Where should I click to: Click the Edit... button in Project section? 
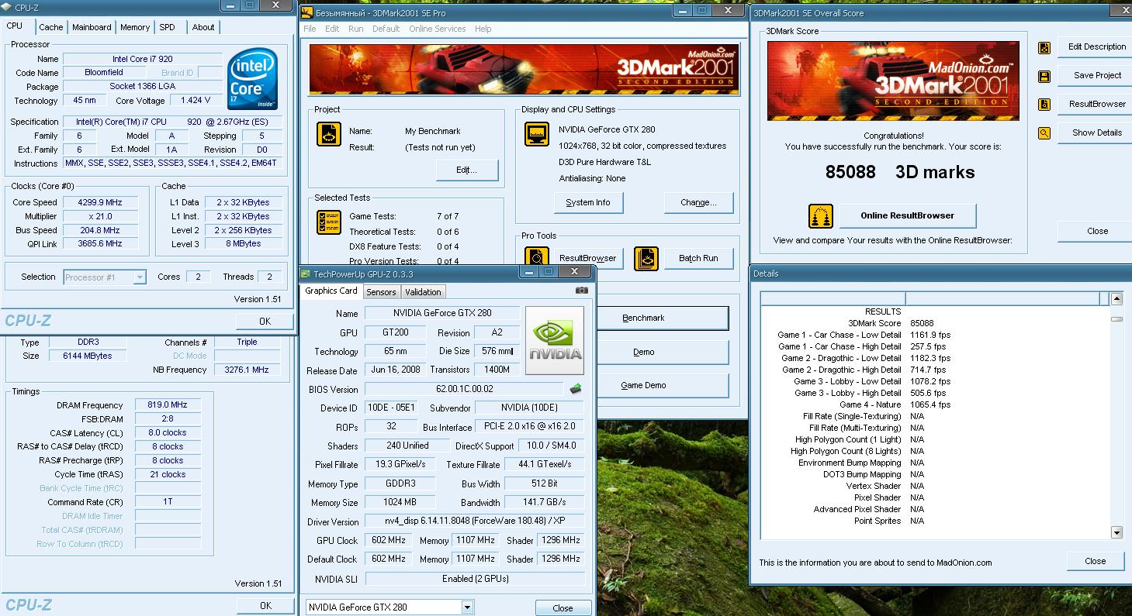(466, 170)
